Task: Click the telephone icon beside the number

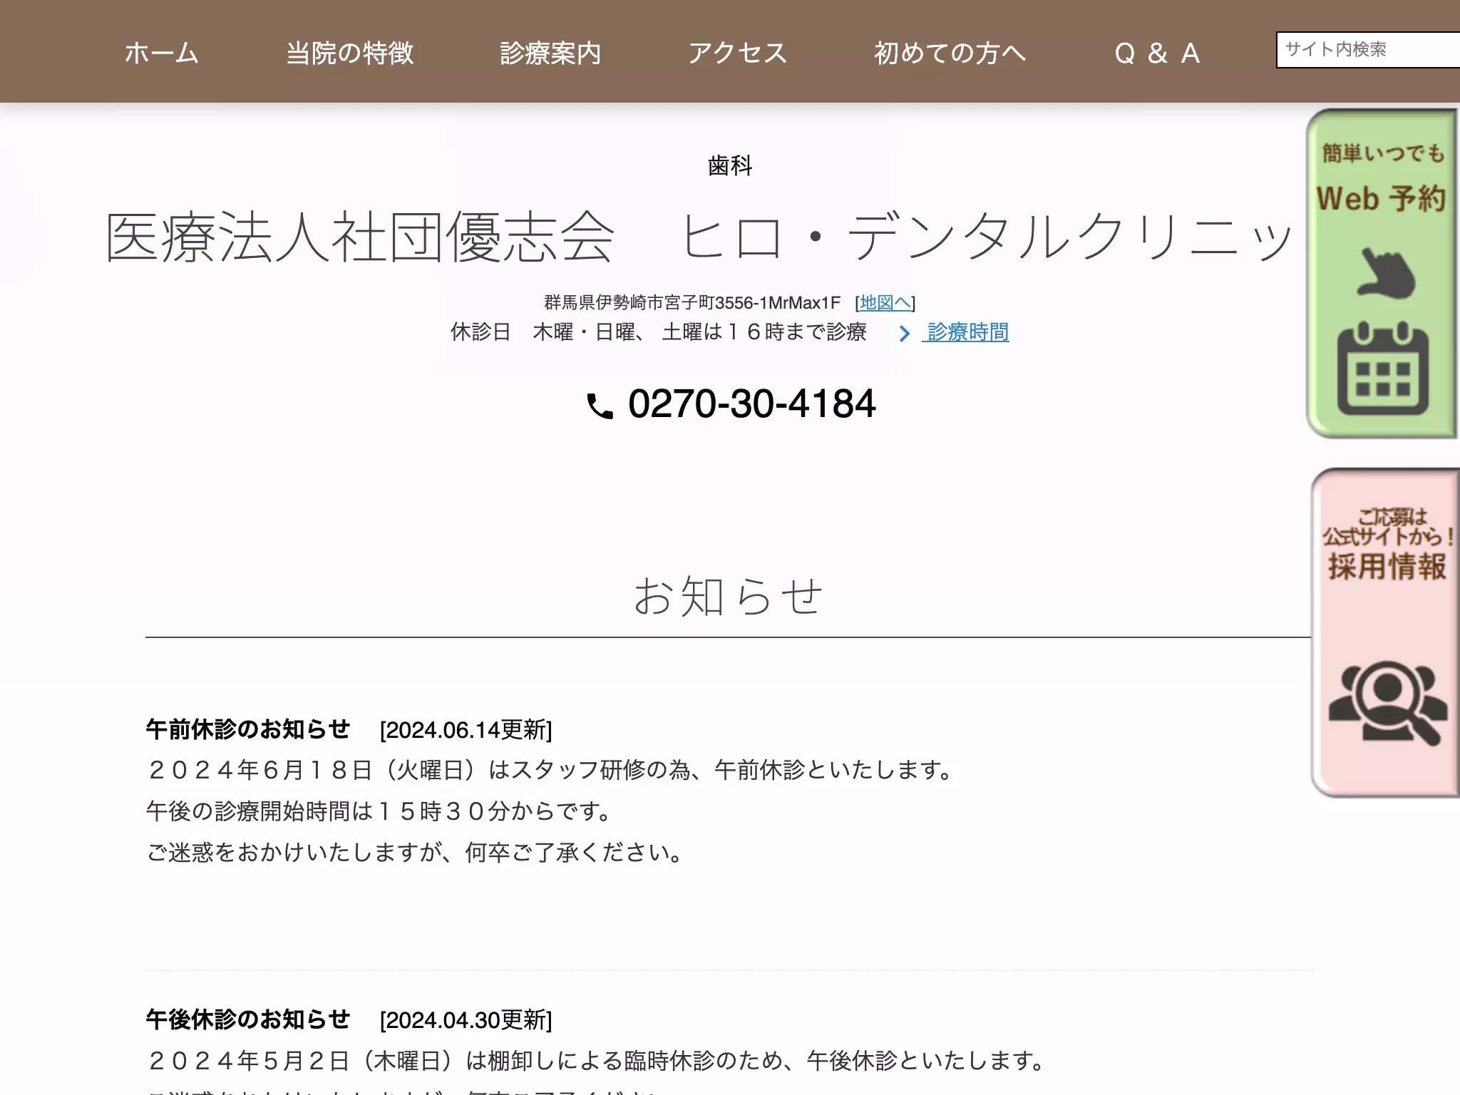Action: point(600,406)
